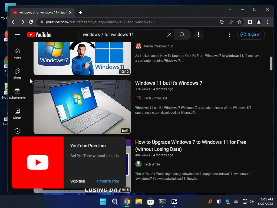Expand the tab search chevron
The image size is (277, 208).
pos(230,9)
